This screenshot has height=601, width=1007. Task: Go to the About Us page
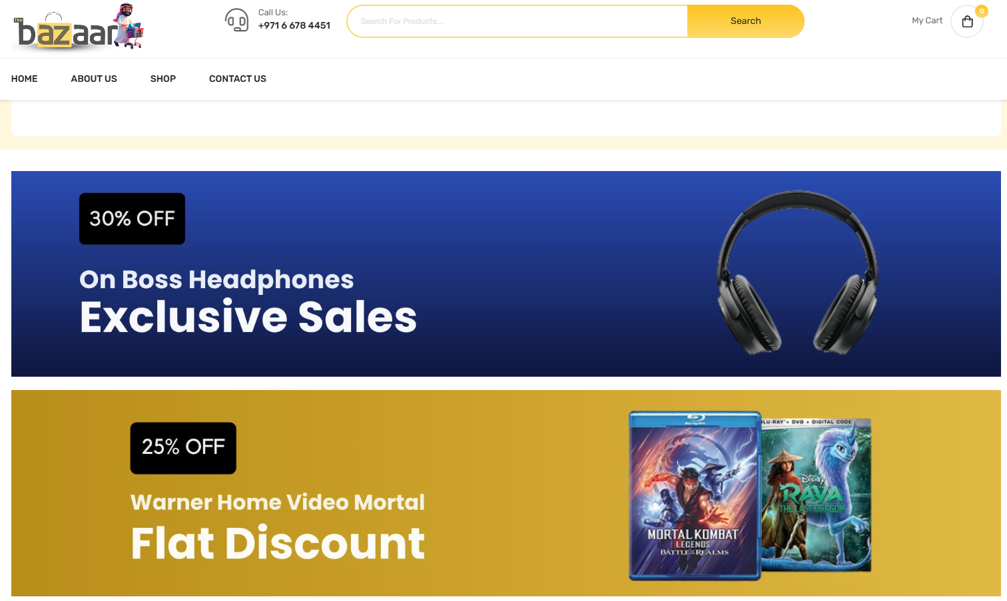pyautogui.click(x=94, y=79)
